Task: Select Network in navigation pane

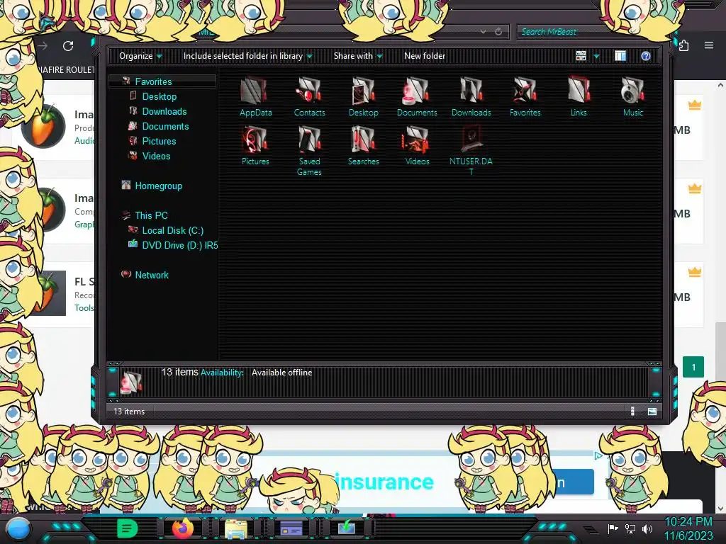Action: [152, 275]
